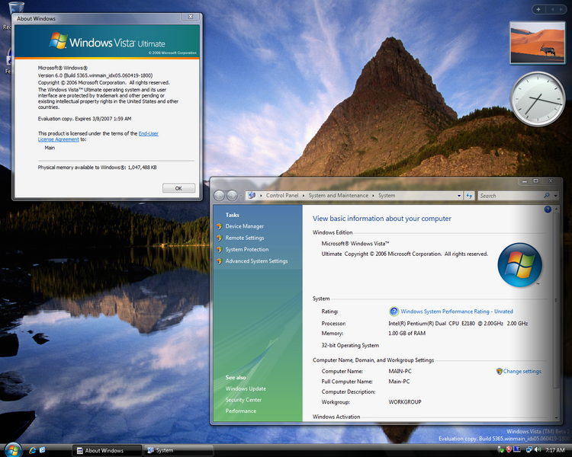Select the System and Maintenance breadcrumb
Image resolution: width=572 pixels, height=457 pixels.
[338, 195]
